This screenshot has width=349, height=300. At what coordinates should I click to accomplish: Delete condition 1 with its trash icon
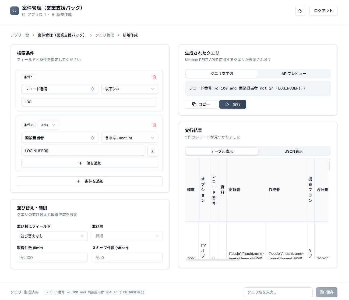(x=154, y=77)
